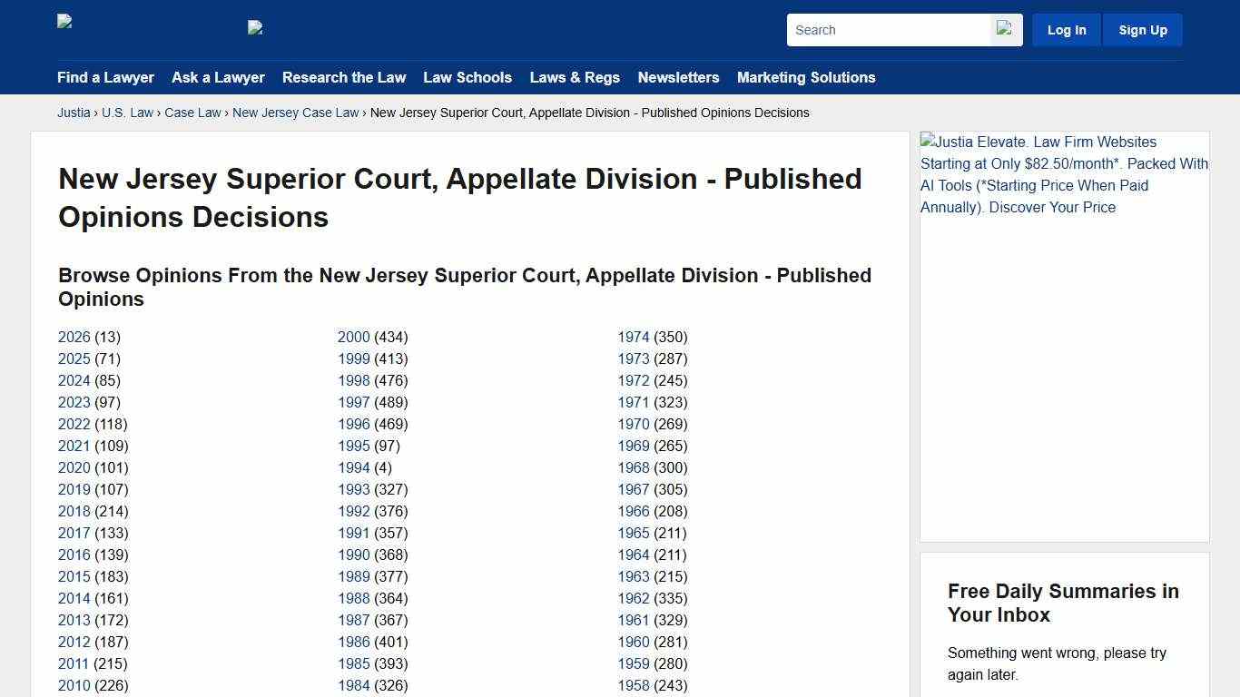Viewport: 1240px width, 697px height.
Task: Select the Law Schools nav item
Action: 467,78
